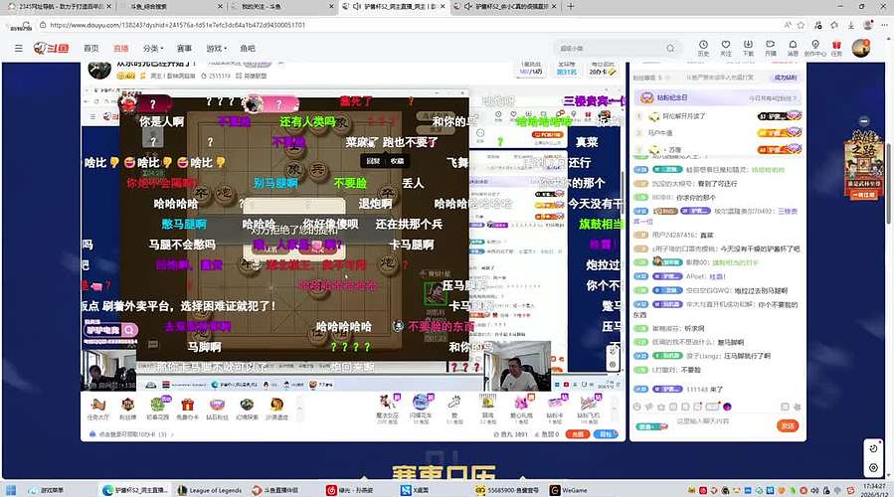
Task: Open the 消息 bell notifications icon
Action: pyautogui.click(x=793, y=48)
